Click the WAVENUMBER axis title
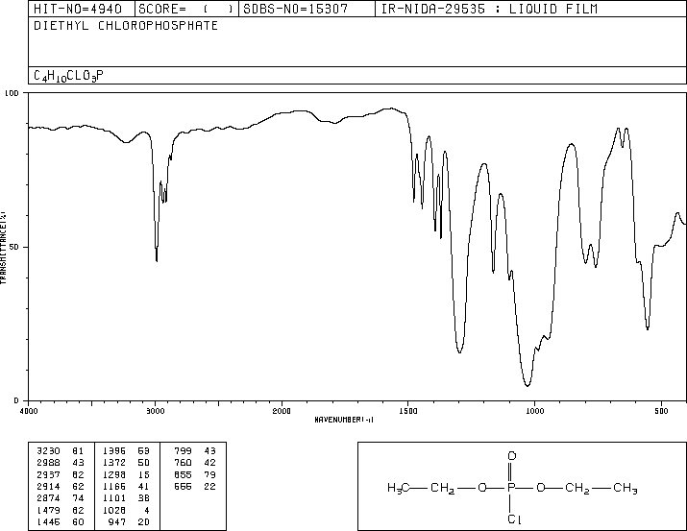687x531 pixels. tap(344, 420)
